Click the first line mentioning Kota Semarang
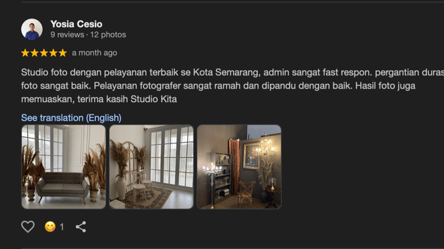 [x=232, y=72]
